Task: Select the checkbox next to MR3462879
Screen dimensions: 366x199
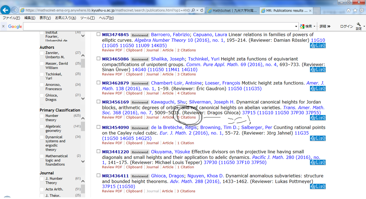Action: click(98, 82)
